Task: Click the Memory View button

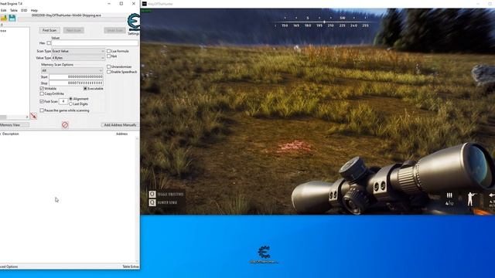Action: [x=14, y=125]
